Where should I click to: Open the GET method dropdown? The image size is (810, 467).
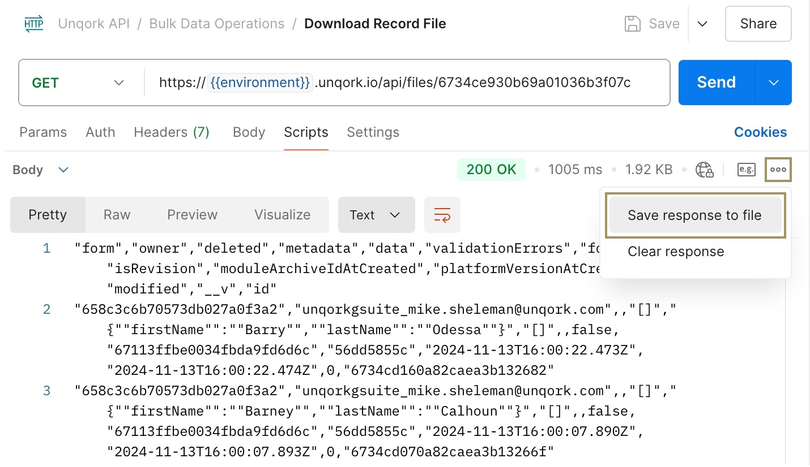click(78, 83)
